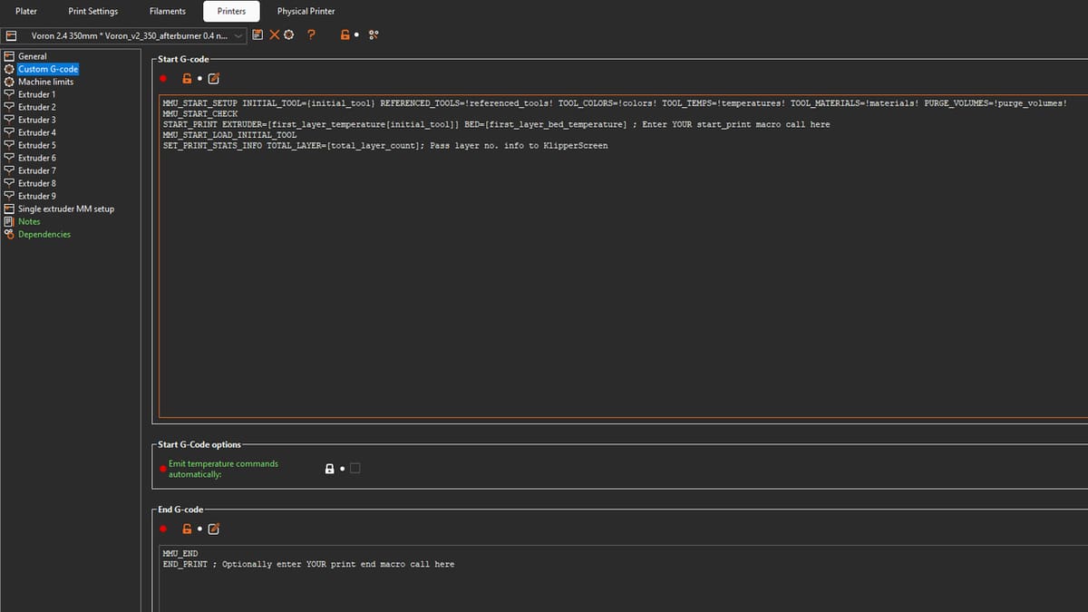Viewport: 1088px width, 612px height.
Task: Switch to the Filaments tab
Action: pyautogui.click(x=168, y=11)
